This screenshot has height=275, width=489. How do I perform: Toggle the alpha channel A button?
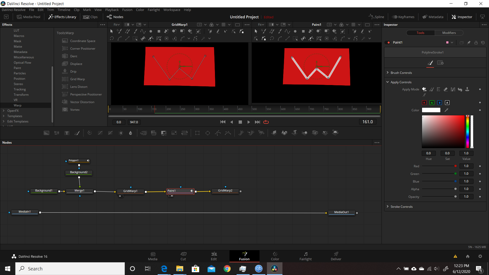pyautogui.click(x=447, y=103)
